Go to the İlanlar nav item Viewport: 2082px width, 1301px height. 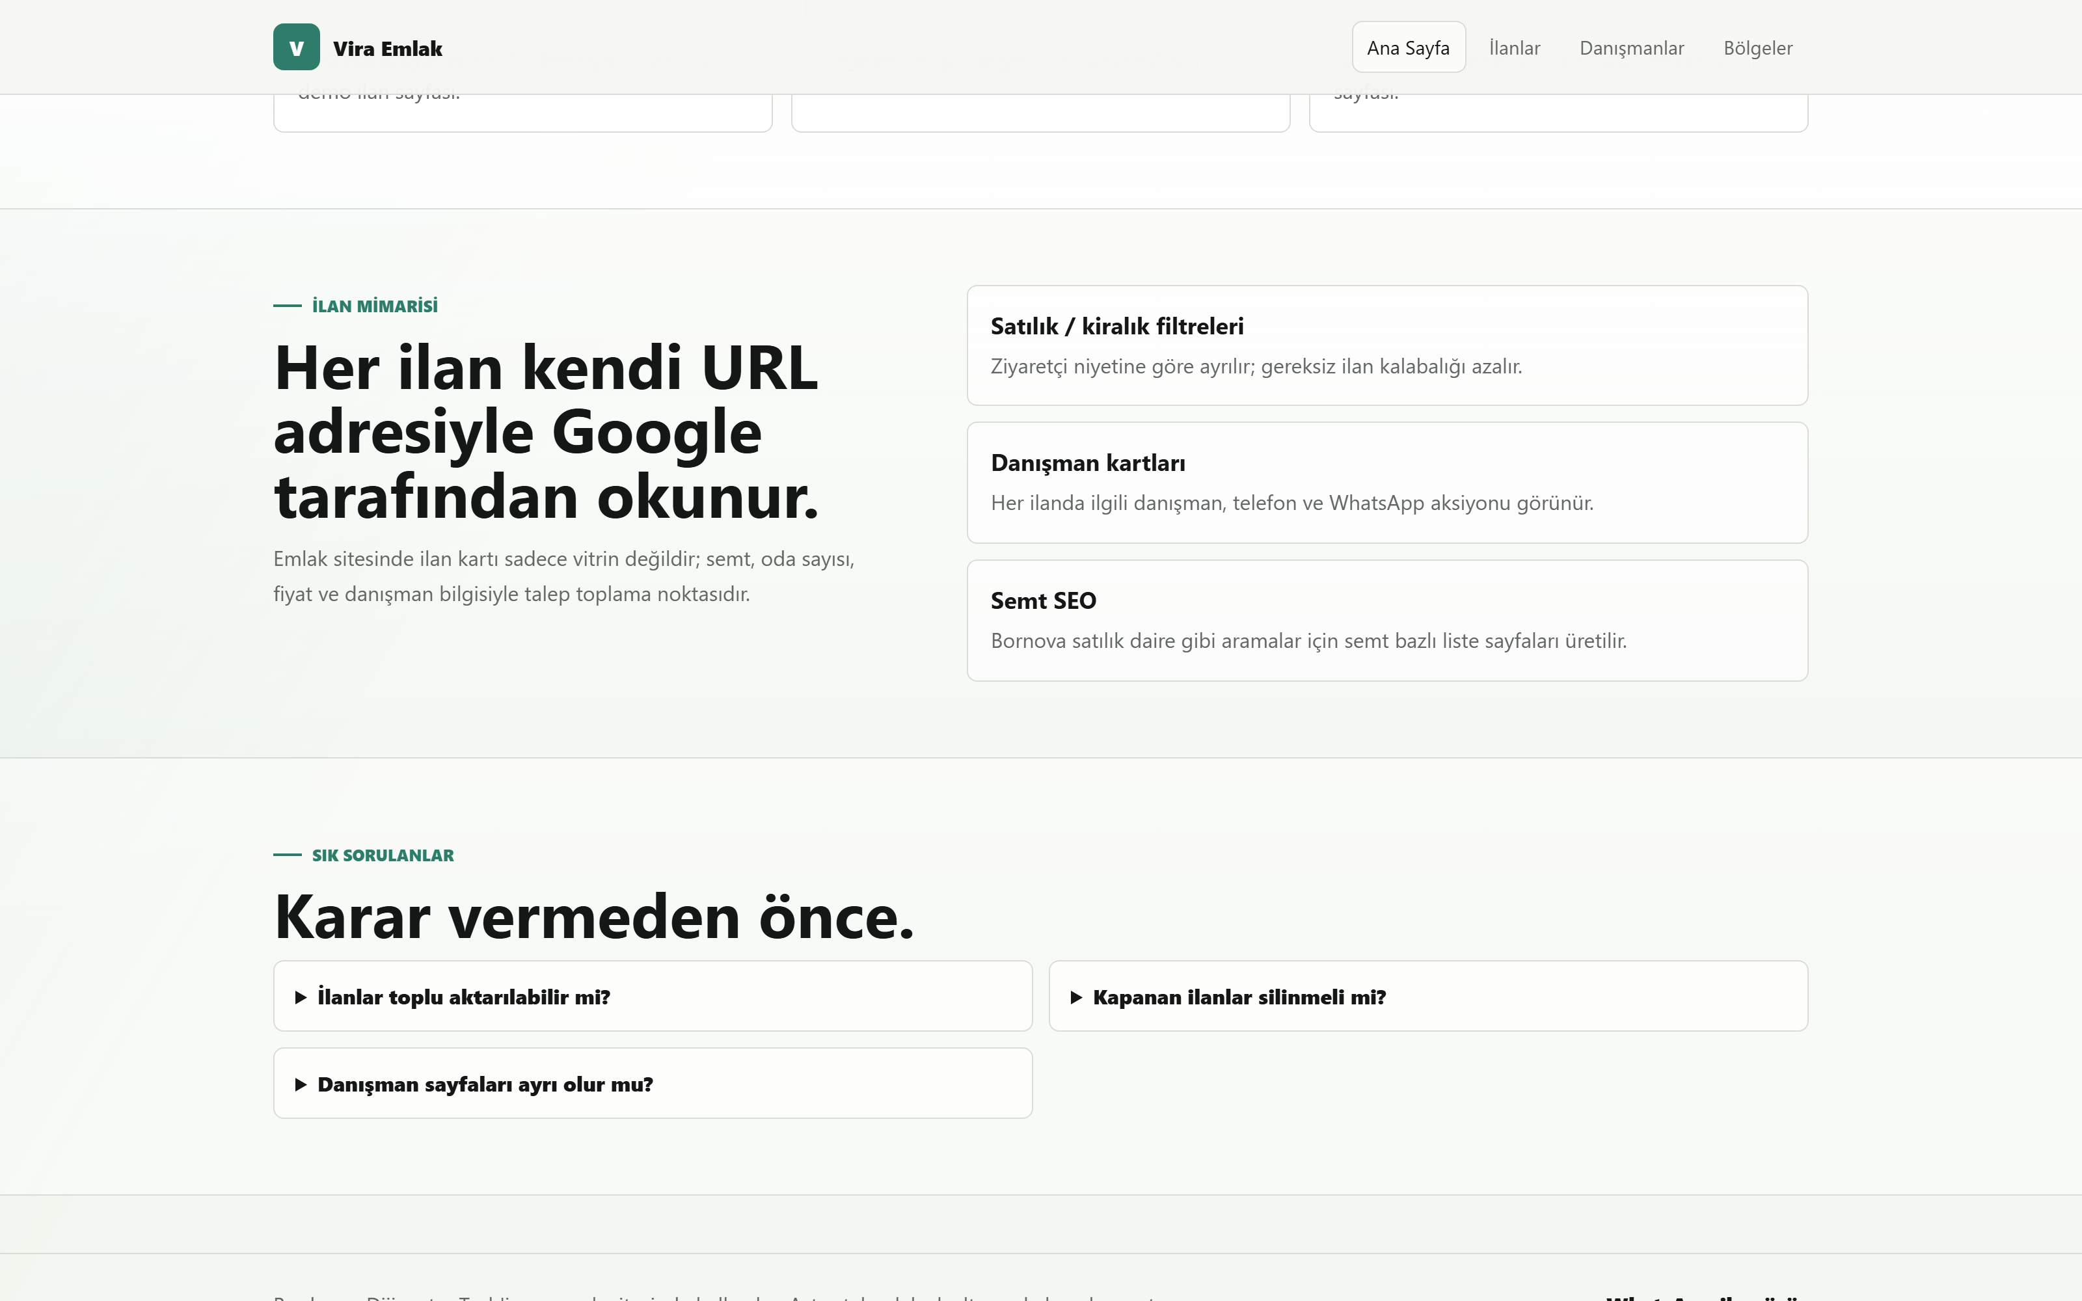click(x=1514, y=47)
